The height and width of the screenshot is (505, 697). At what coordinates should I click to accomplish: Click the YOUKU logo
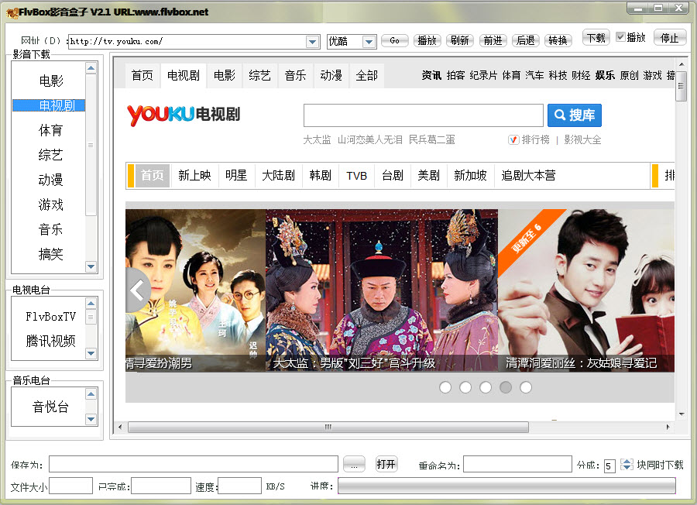coord(161,115)
